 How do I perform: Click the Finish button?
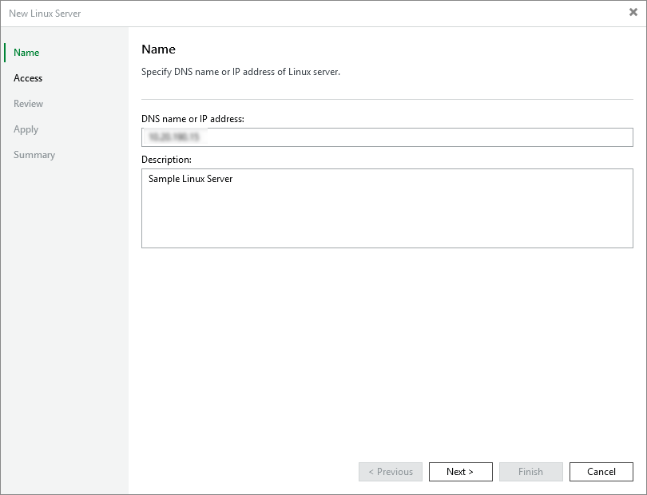(x=530, y=472)
